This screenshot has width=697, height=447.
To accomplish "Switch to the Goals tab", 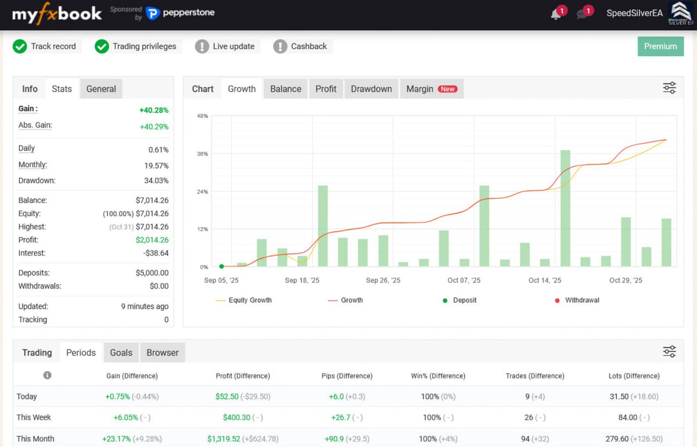I will point(121,352).
